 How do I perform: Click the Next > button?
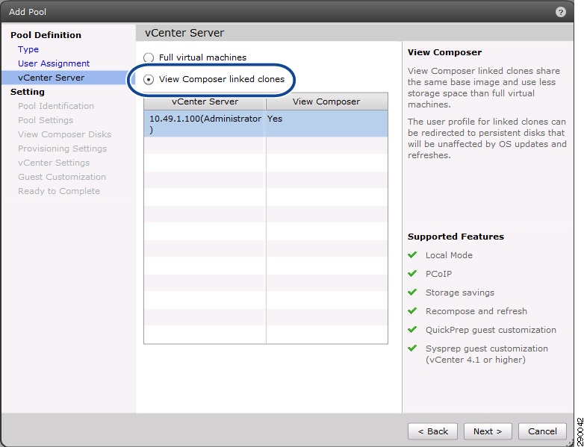click(488, 431)
